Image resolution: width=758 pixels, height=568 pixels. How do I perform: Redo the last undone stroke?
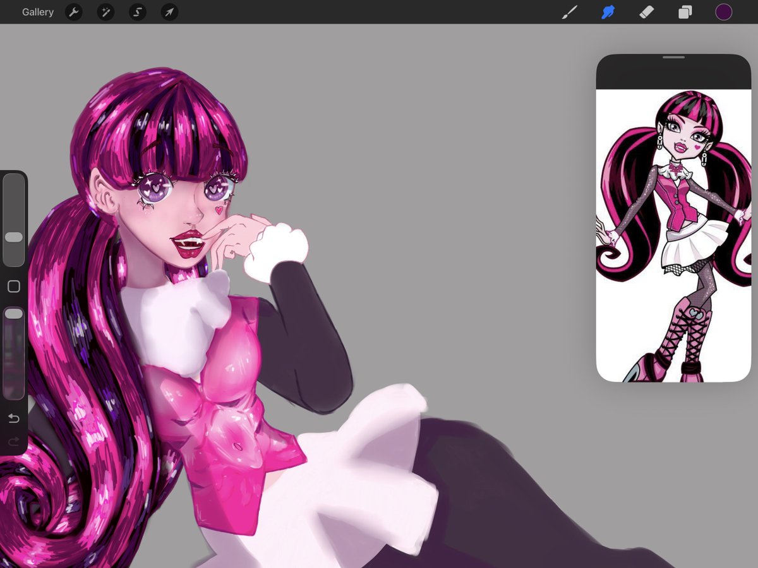point(14,441)
